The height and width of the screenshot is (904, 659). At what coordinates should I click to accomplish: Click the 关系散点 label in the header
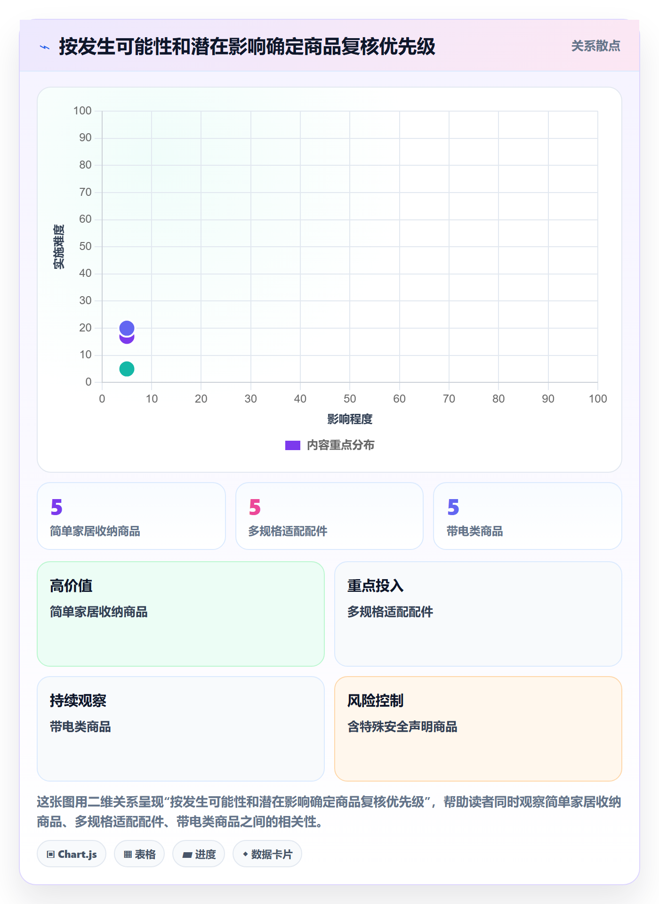[595, 46]
